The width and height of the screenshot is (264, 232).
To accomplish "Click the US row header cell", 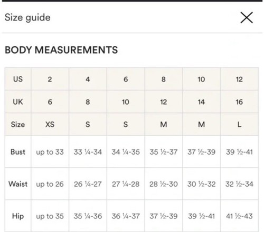I will coord(18,79).
